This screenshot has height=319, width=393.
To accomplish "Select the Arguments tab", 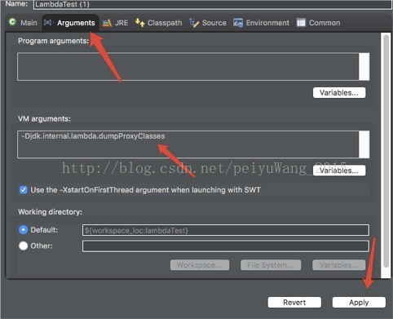I will pos(69,23).
